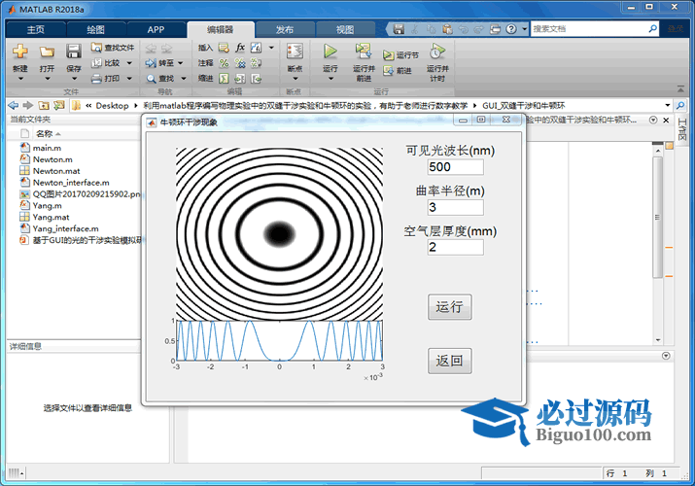The image size is (695, 486).
Task: Select Yang.m in file list
Action: point(47,205)
